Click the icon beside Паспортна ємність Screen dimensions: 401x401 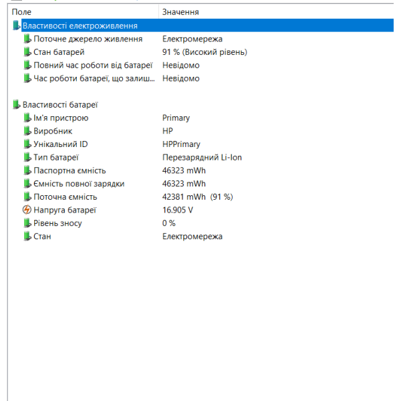tap(27, 170)
